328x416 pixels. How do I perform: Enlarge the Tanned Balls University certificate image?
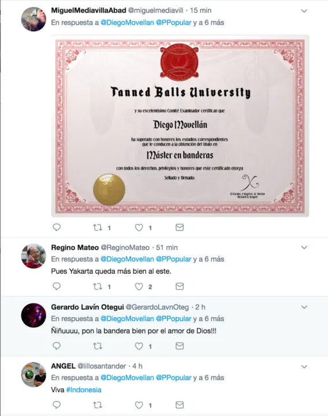click(180, 126)
